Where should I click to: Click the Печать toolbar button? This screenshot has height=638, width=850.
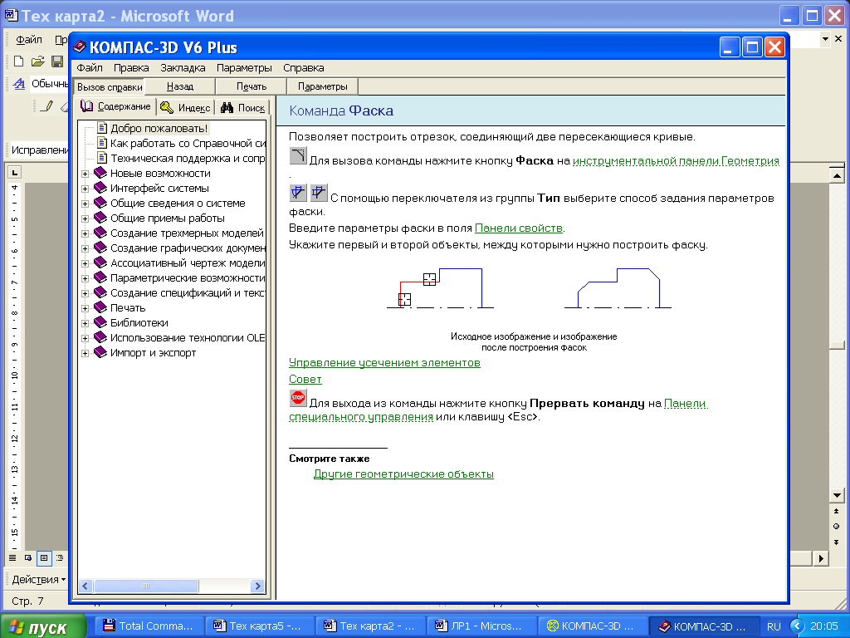pos(252,86)
